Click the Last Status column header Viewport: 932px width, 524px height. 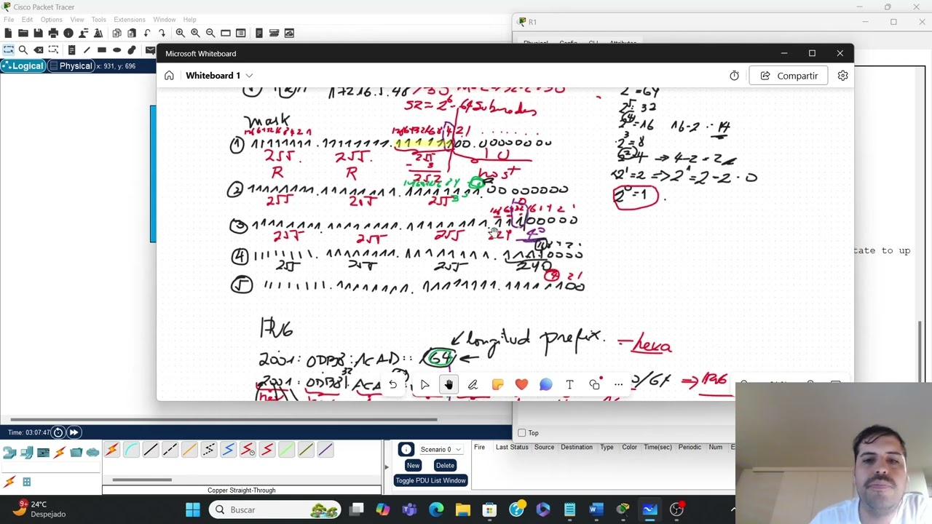[x=512, y=447]
